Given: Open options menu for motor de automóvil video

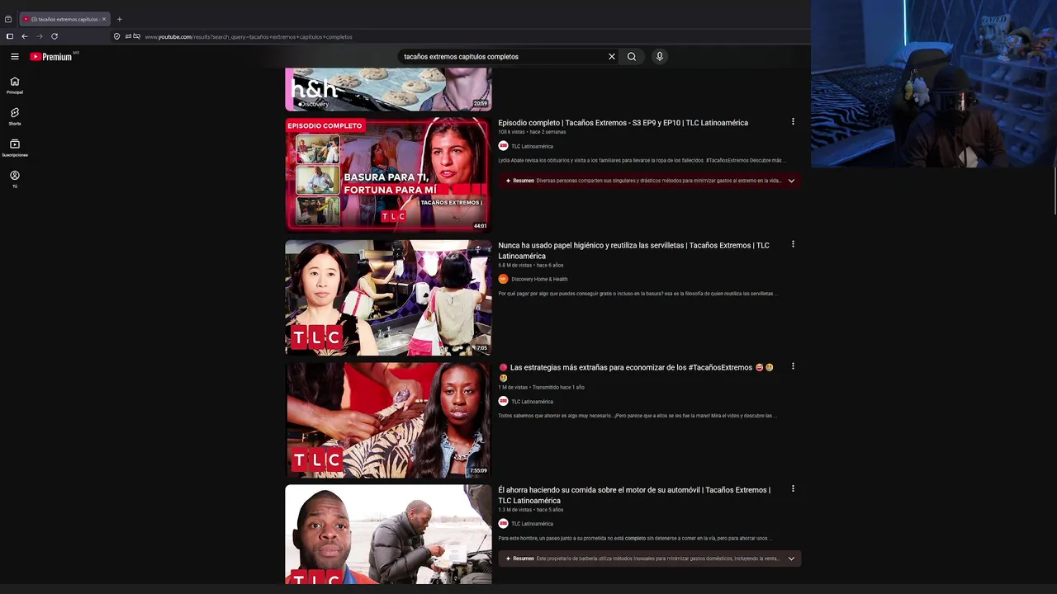Looking at the screenshot, I should click(x=793, y=489).
